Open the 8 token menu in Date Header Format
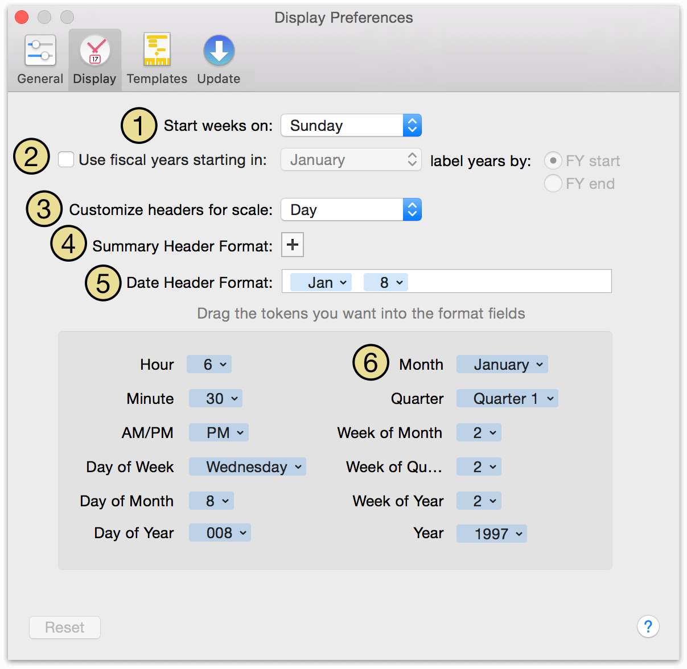Viewport: 687px width, 669px height. tap(386, 282)
